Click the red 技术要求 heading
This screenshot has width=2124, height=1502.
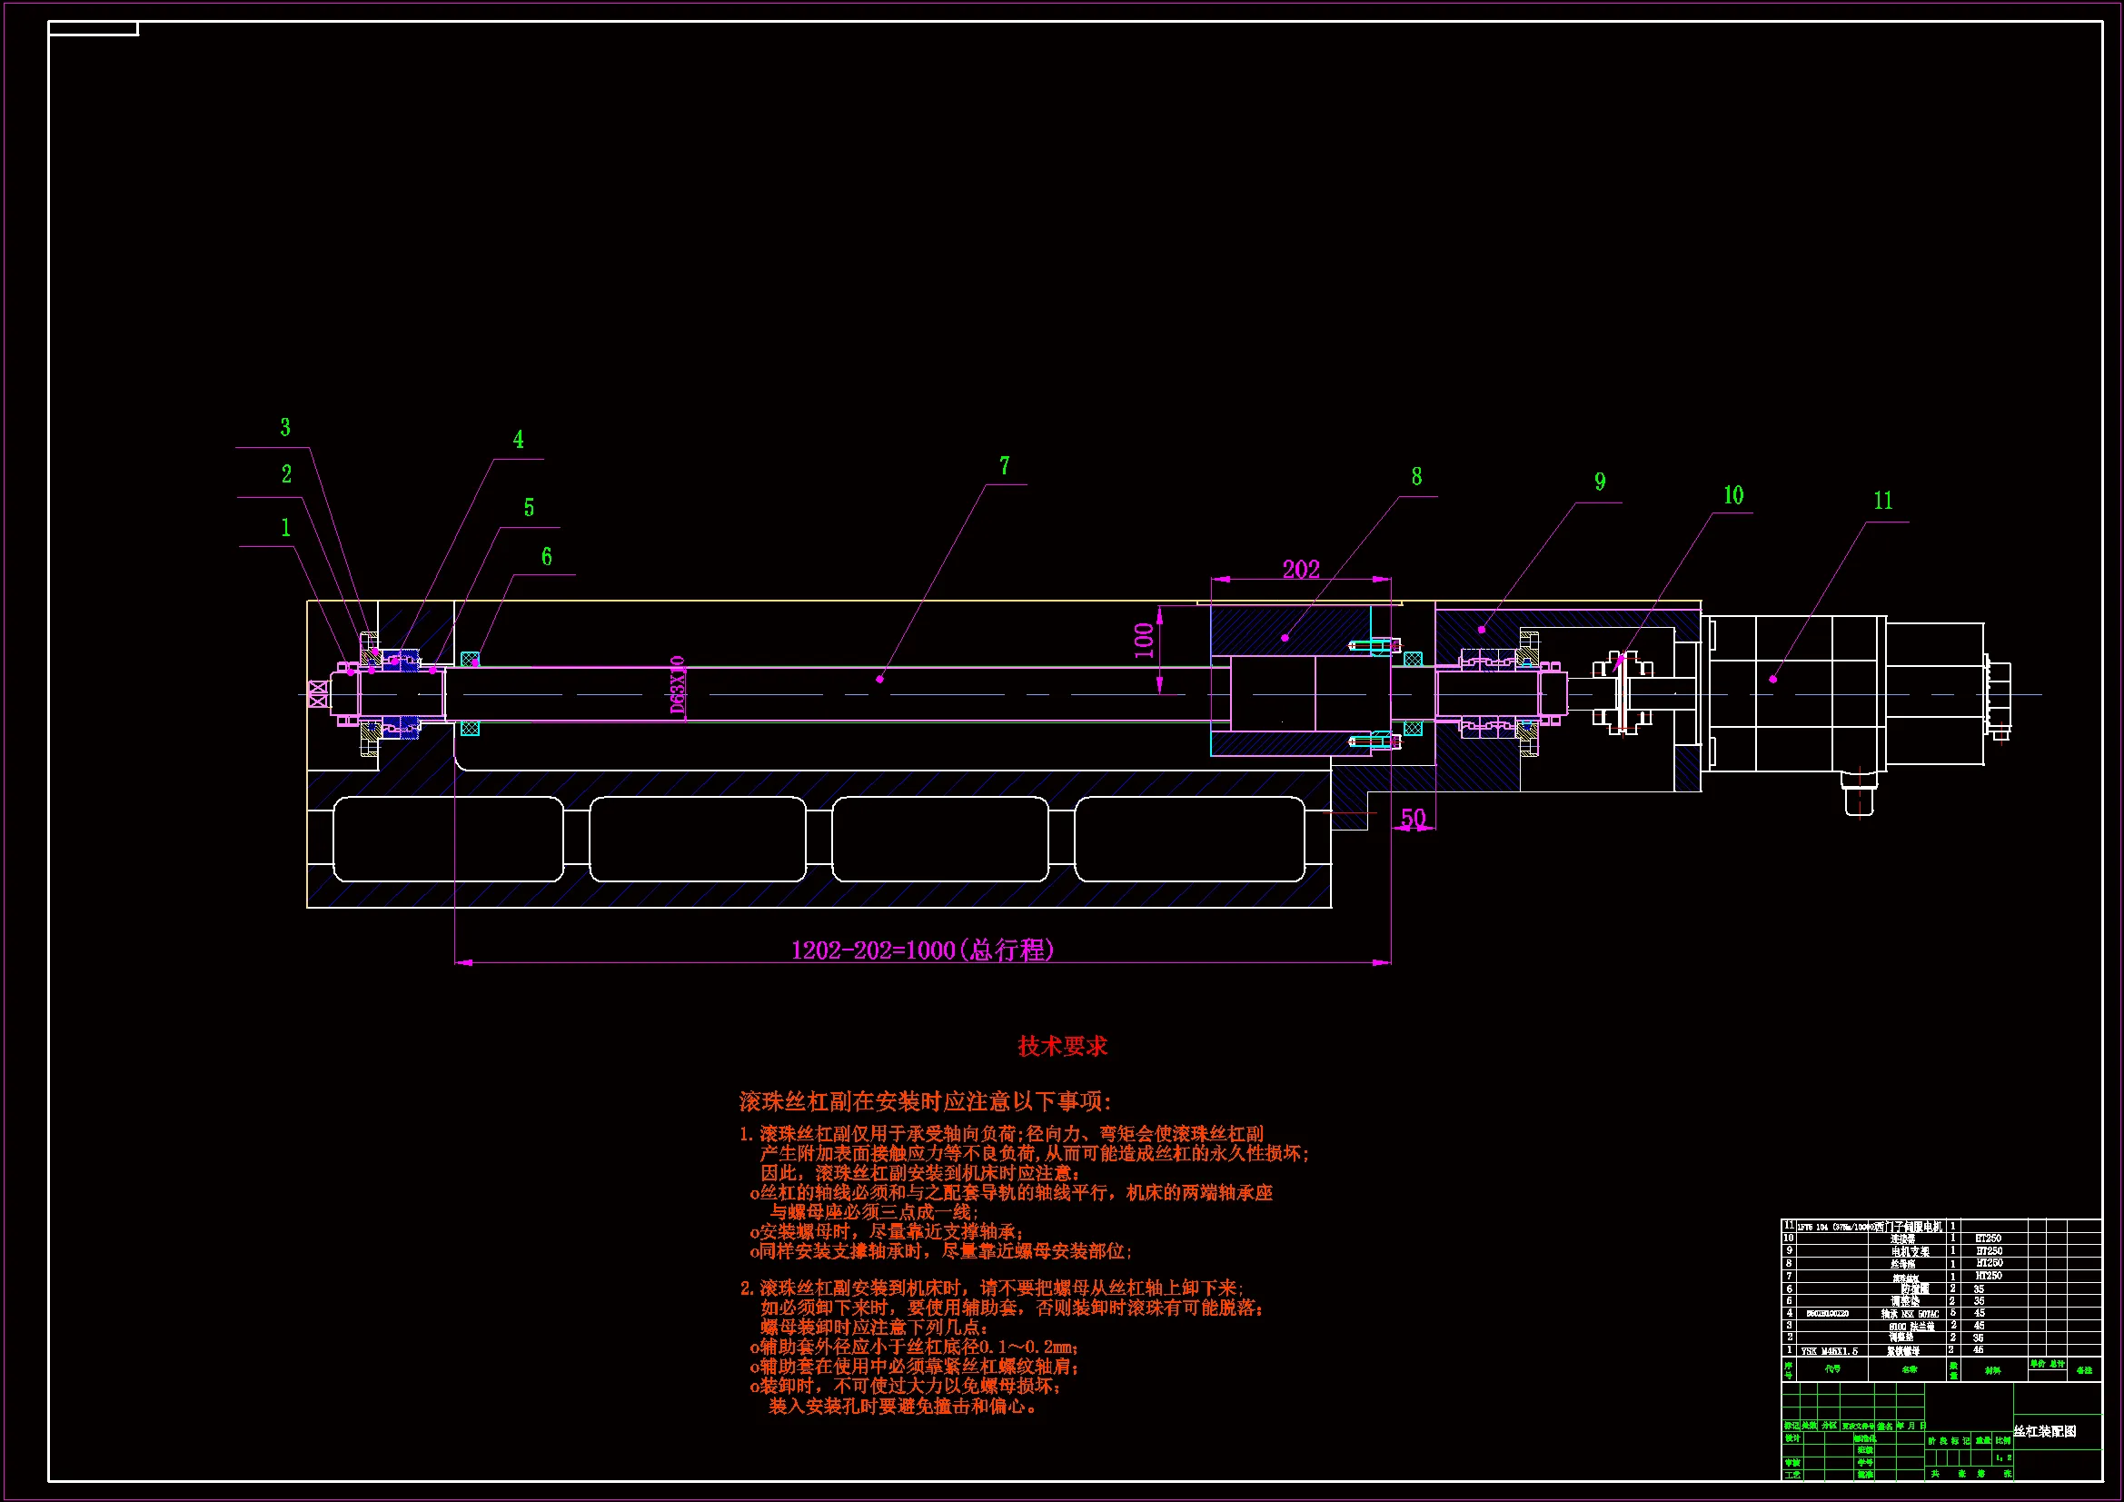(x=1062, y=1047)
